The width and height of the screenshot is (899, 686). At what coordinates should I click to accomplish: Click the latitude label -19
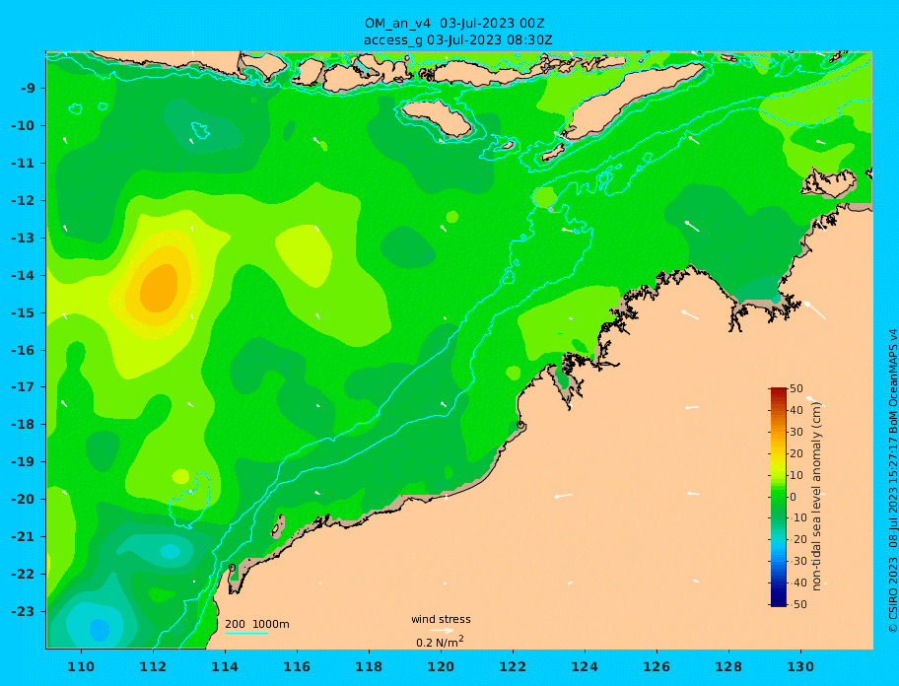[24, 462]
